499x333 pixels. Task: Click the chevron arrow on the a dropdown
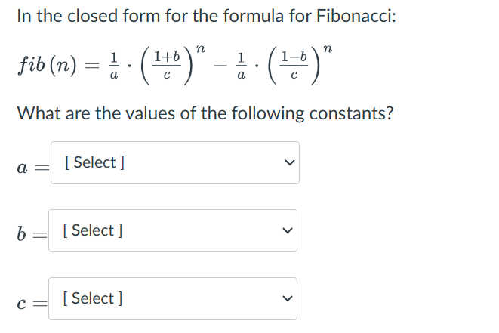285,163
